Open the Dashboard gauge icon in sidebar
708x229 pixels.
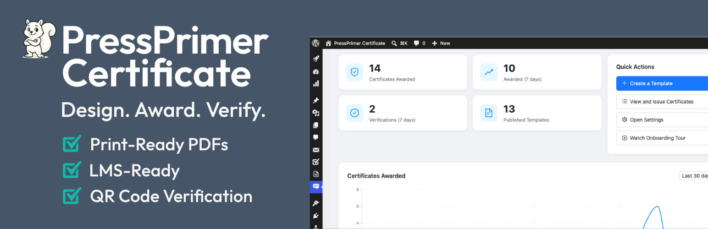tap(316, 72)
